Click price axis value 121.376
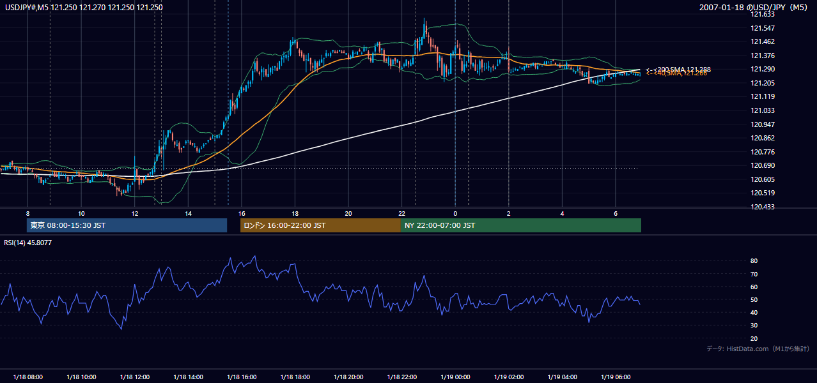 coord(762,56)
